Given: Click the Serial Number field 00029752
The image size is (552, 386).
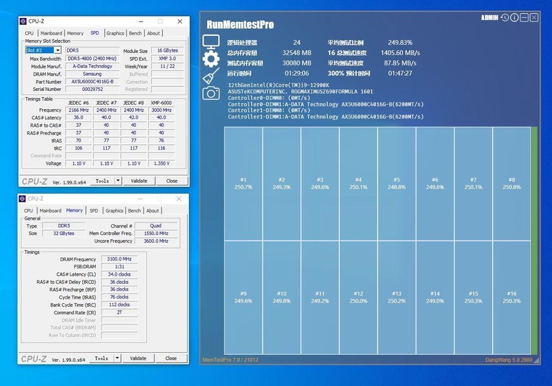Looking at the screenshot, I should tap(92, 90).
